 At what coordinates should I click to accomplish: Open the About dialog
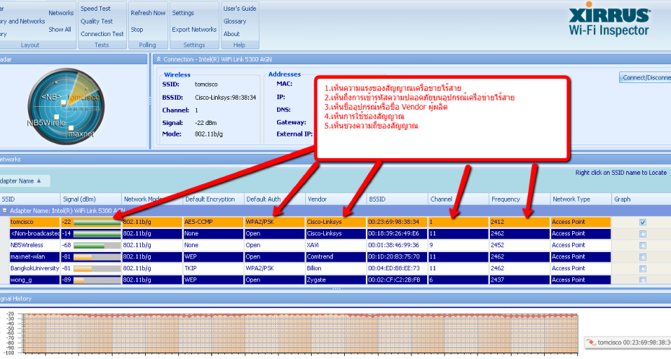pyautogui.click(x=232, y=34)
